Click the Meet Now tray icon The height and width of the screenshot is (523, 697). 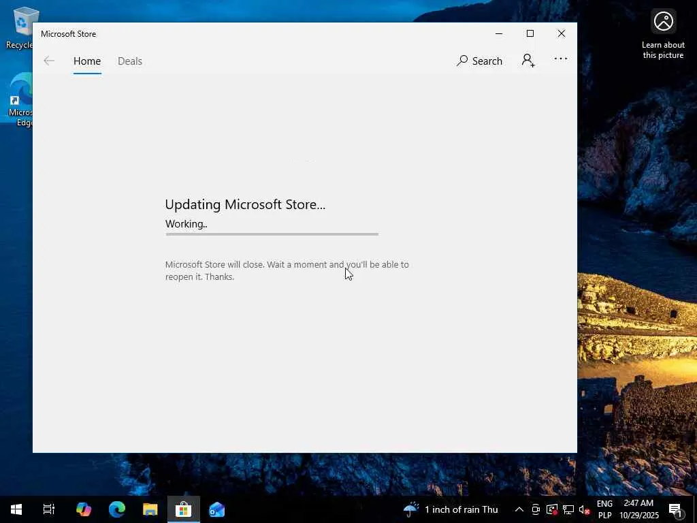[536, 509]
